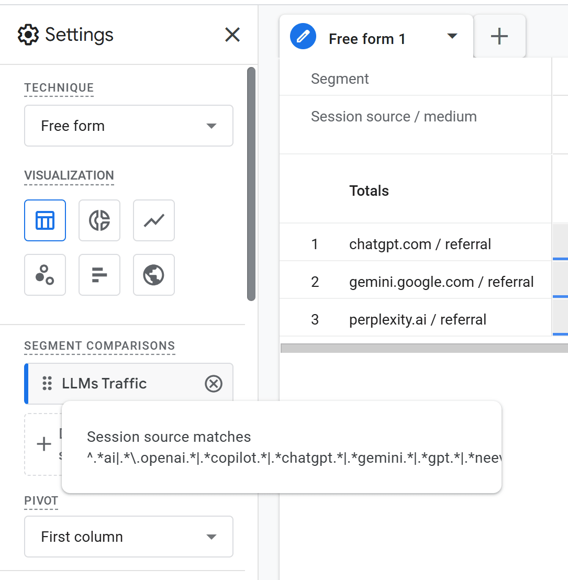Add a new exploration tab
The height and width of the screenshot is (580, 568).
pos(499,36)
